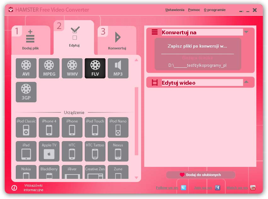Collapse the Konwertuj na panel arrow

(x=246, y=32)
